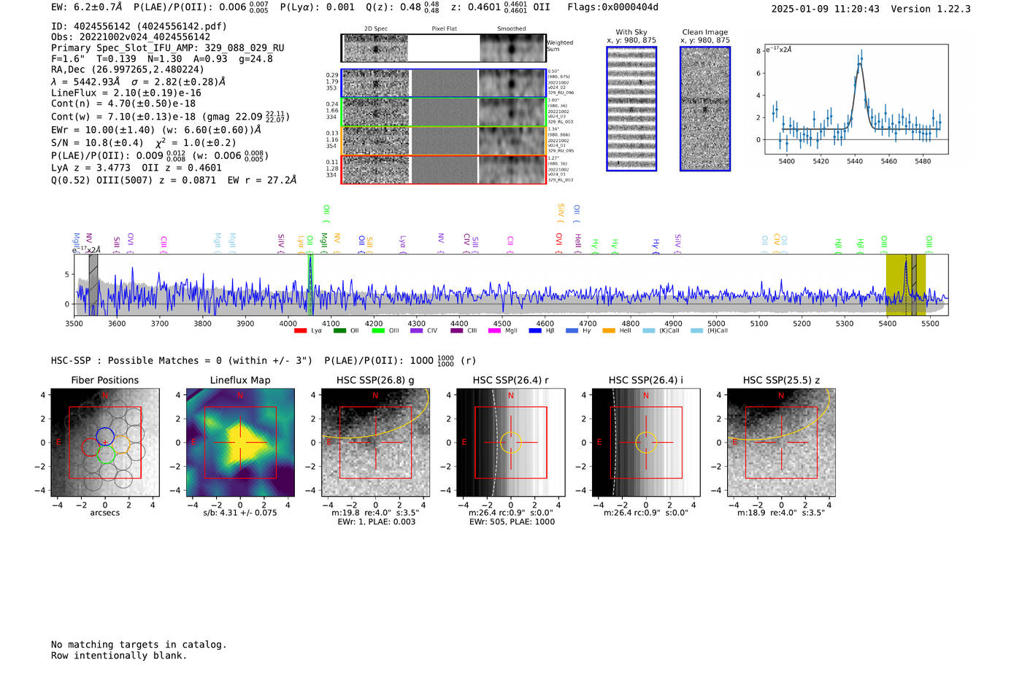The height and width of the screenshot is (695, 1022).
Task: View the HSC SSP(25.5) z cutout
Action: pos(781,443)
